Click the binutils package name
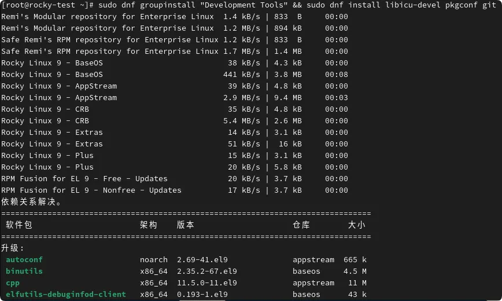Viewport: 502px width, 301px height. [x=24, y=271]
